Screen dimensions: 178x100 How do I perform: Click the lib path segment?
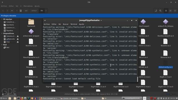click(42, 11)
